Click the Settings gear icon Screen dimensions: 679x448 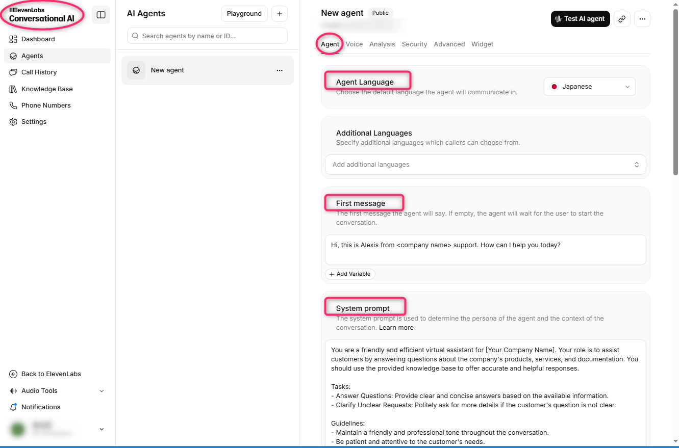[x=13, y=122]
